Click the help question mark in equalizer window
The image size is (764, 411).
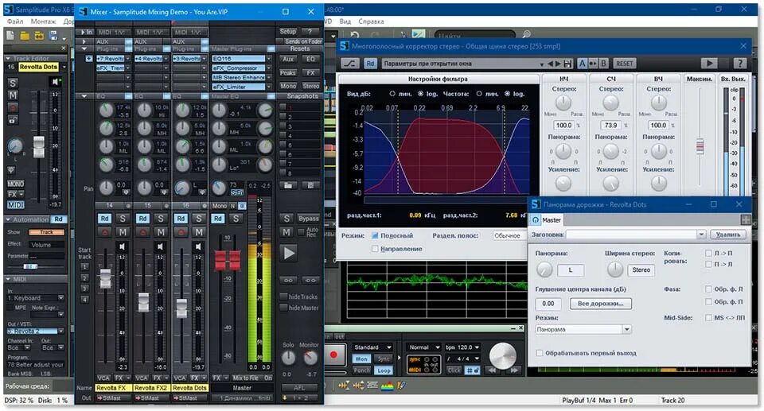[x=739, y=64]
